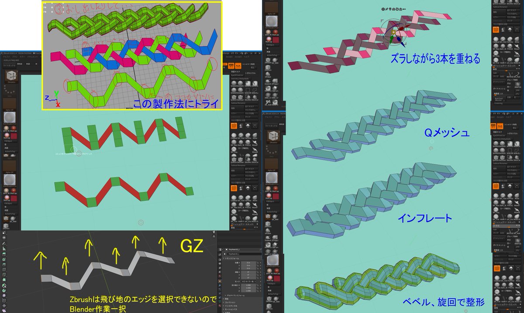
Task: Open Blender Object properties tab (orange square)
Action: [220, 281]
